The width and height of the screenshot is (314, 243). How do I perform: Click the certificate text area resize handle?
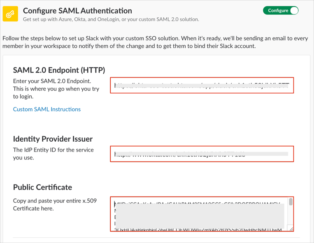pos(291,229)
